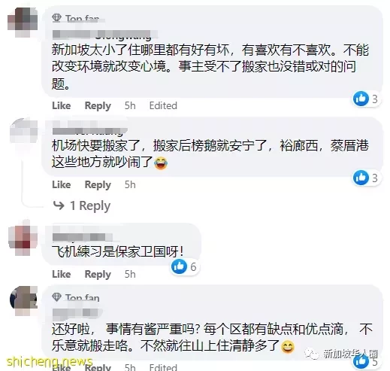Like the 飞机練习是保家卫国呀 comment
Screen dimensions: 390x371
click(62, 274)
